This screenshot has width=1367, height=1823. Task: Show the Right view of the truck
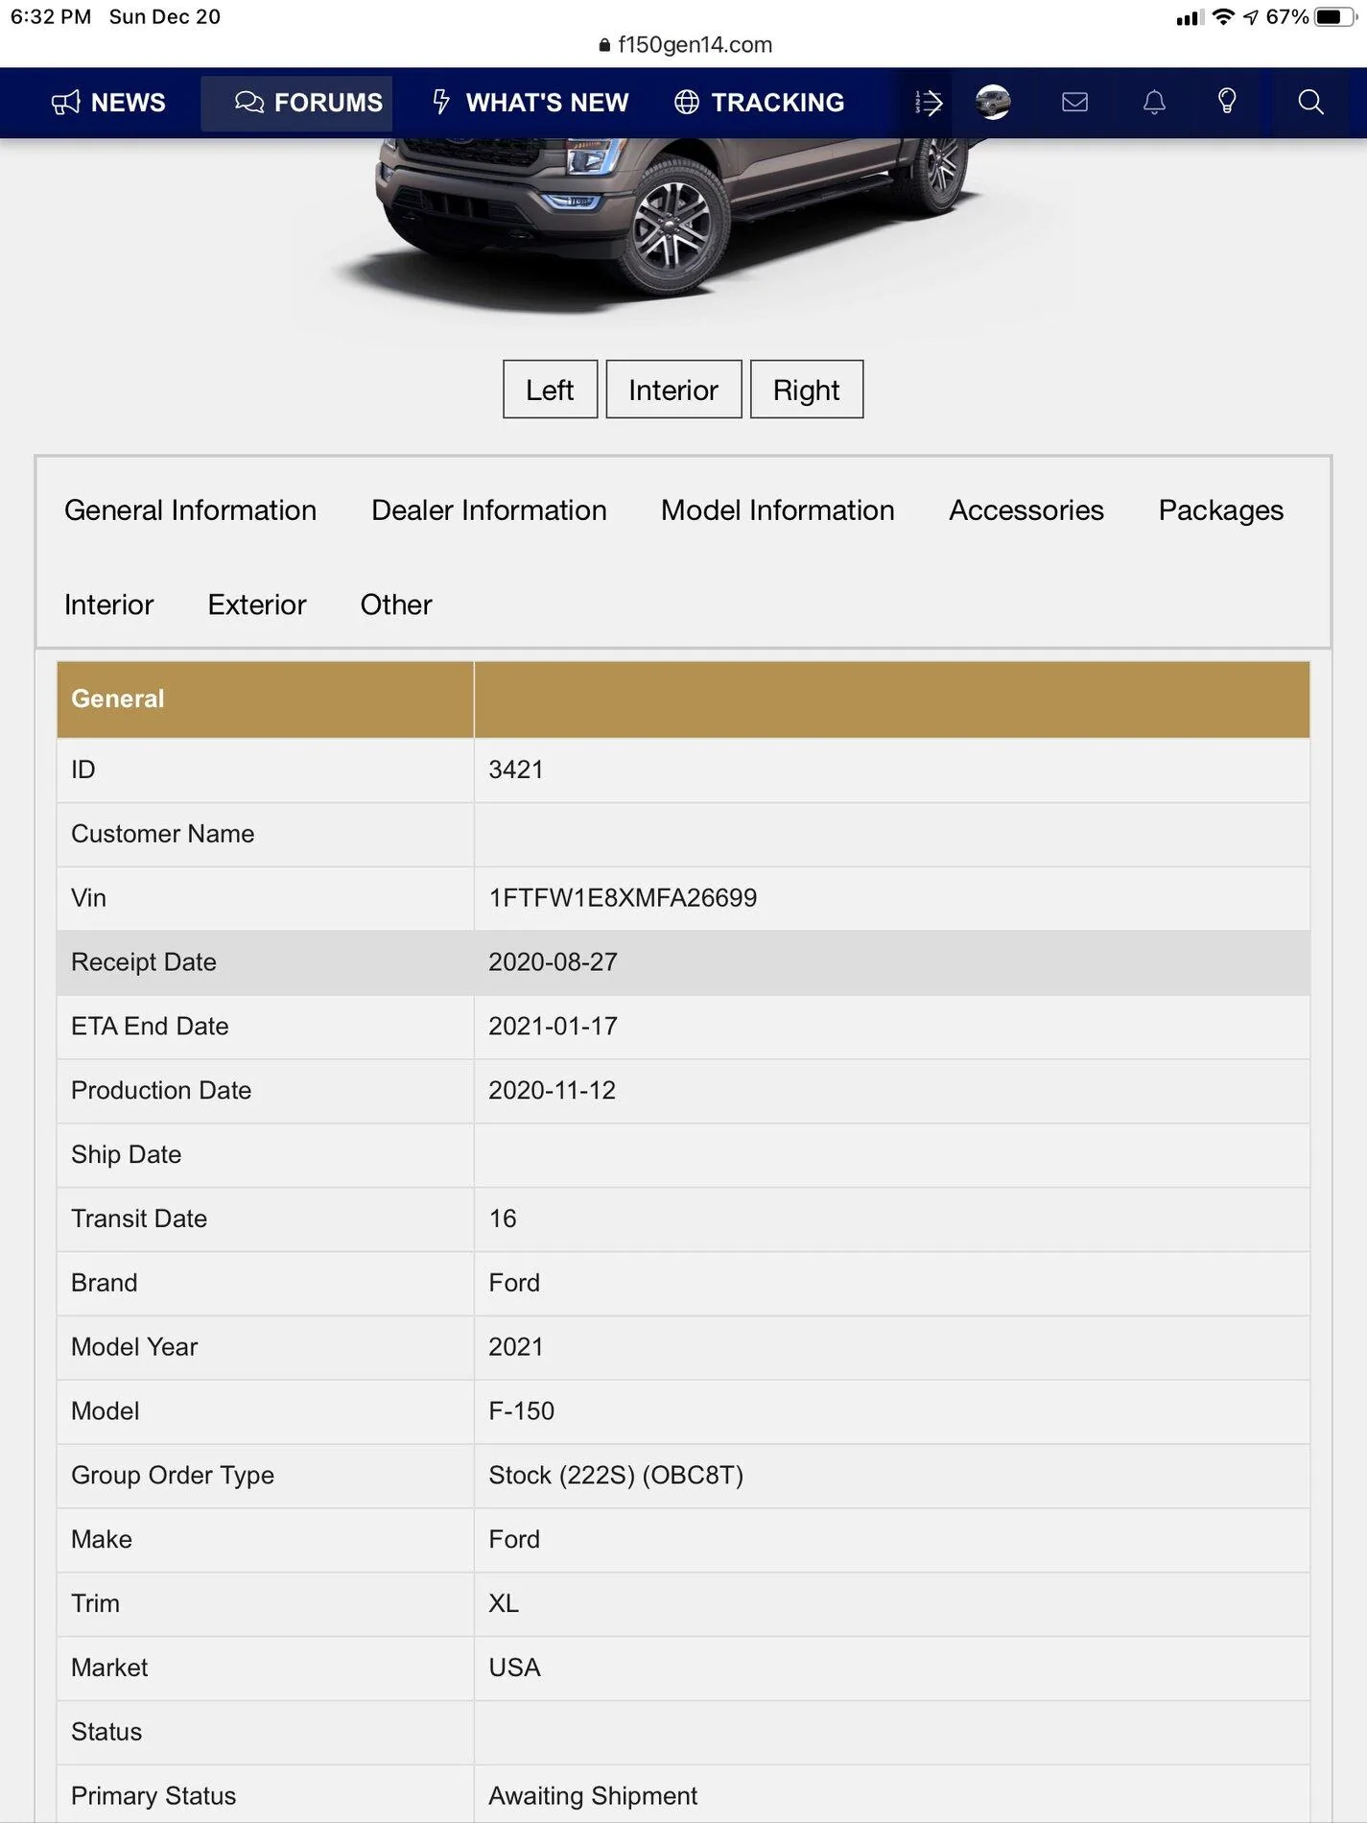[807, 390]
